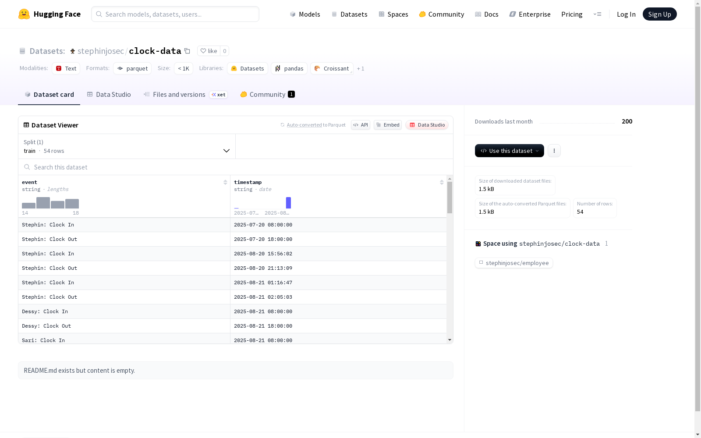Screen dimensions: 701x438
Task: Click the clock-data dataset title
Action: pos(155,51)
